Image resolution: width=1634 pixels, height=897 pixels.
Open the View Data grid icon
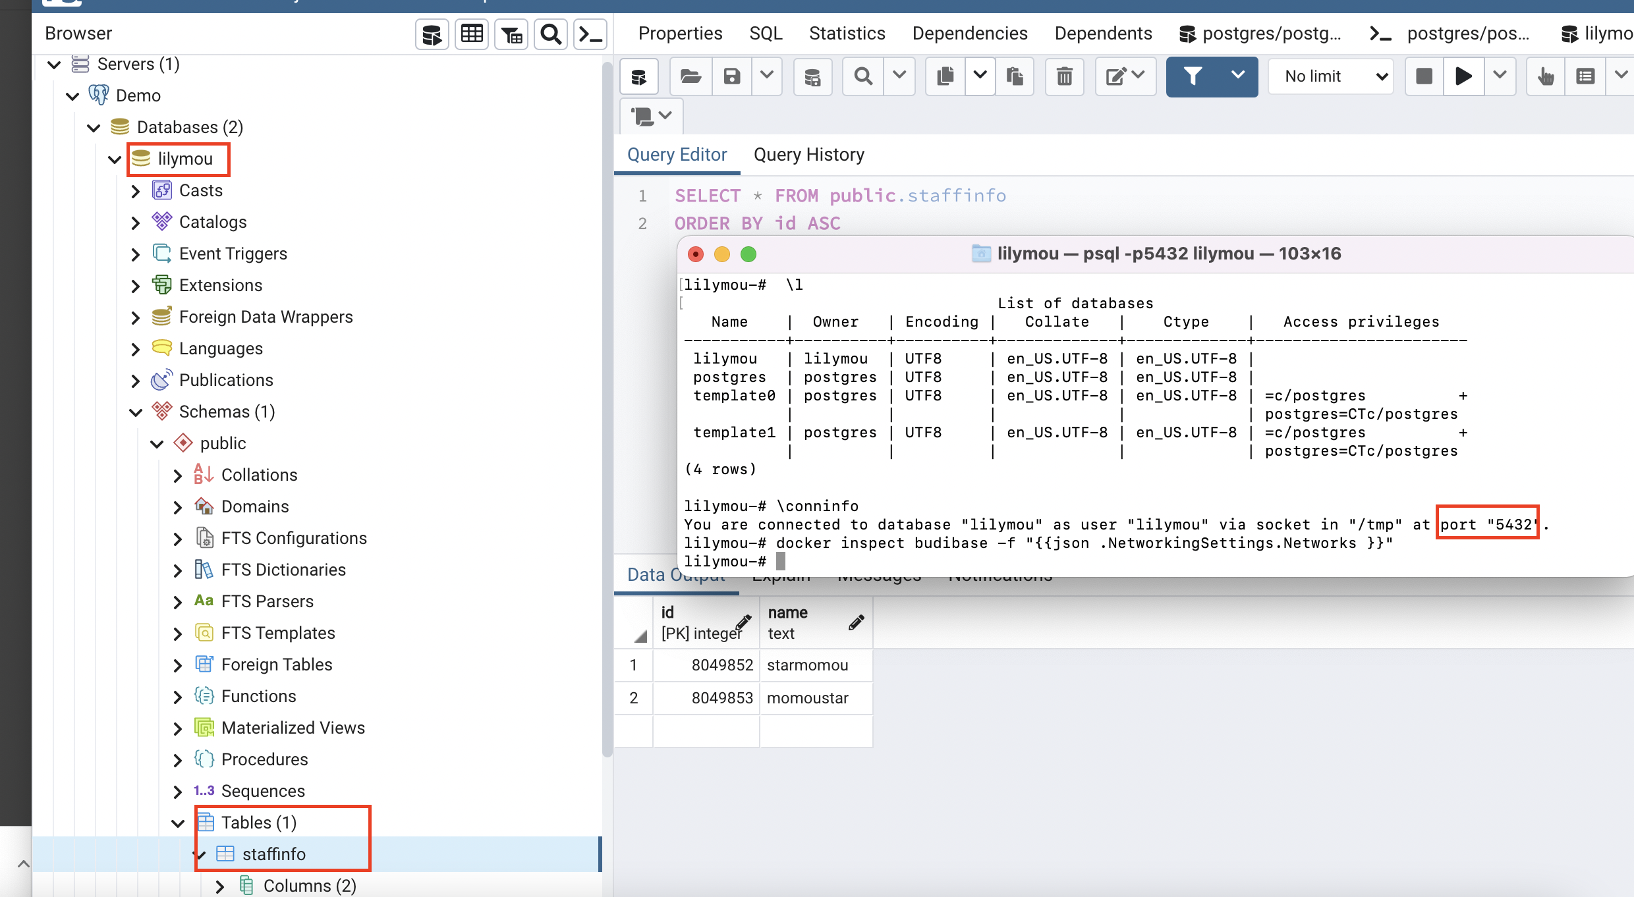tap(471, 34)
